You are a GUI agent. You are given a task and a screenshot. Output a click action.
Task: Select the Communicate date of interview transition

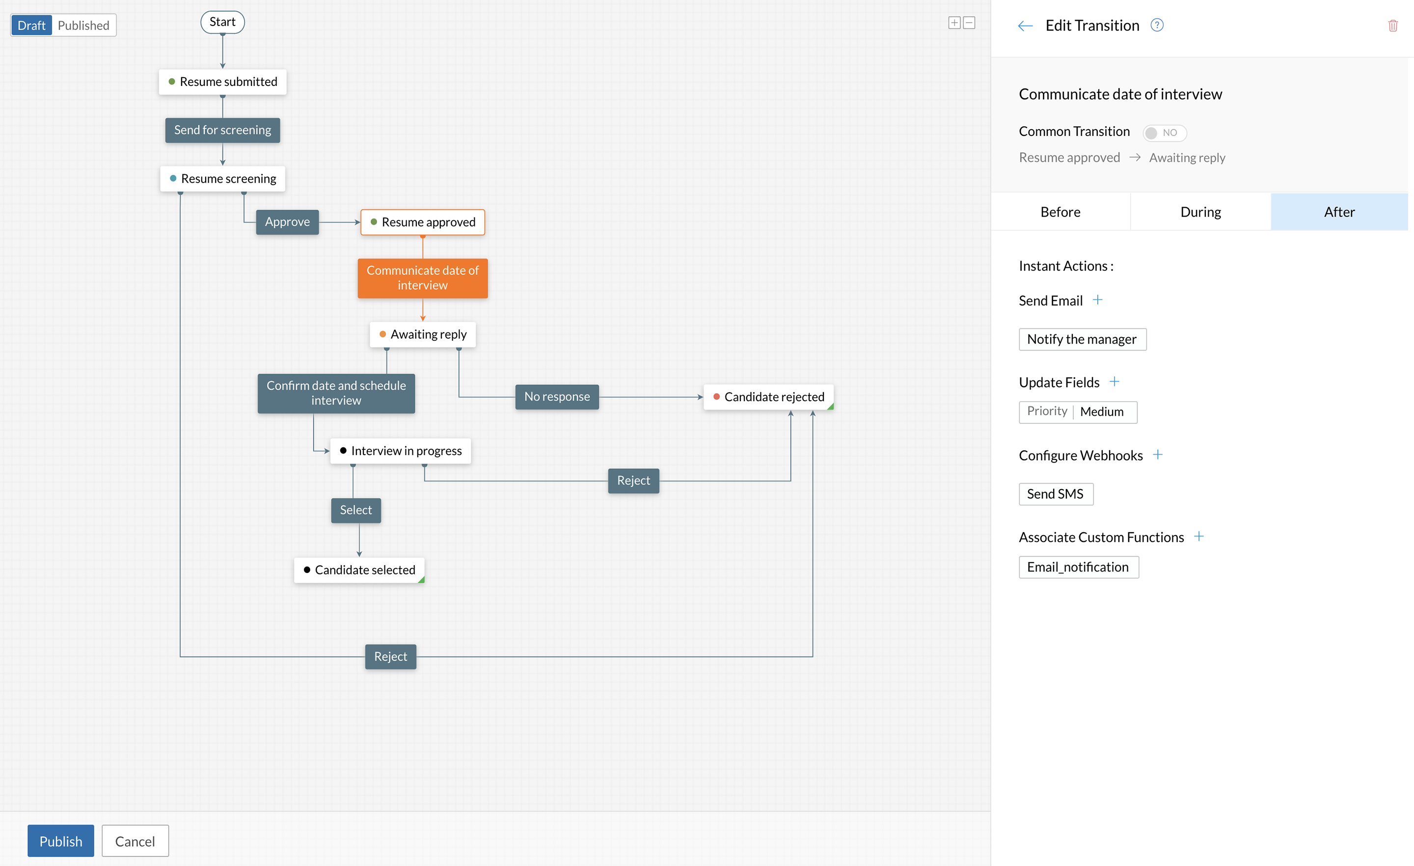click(x=422, y=278)
